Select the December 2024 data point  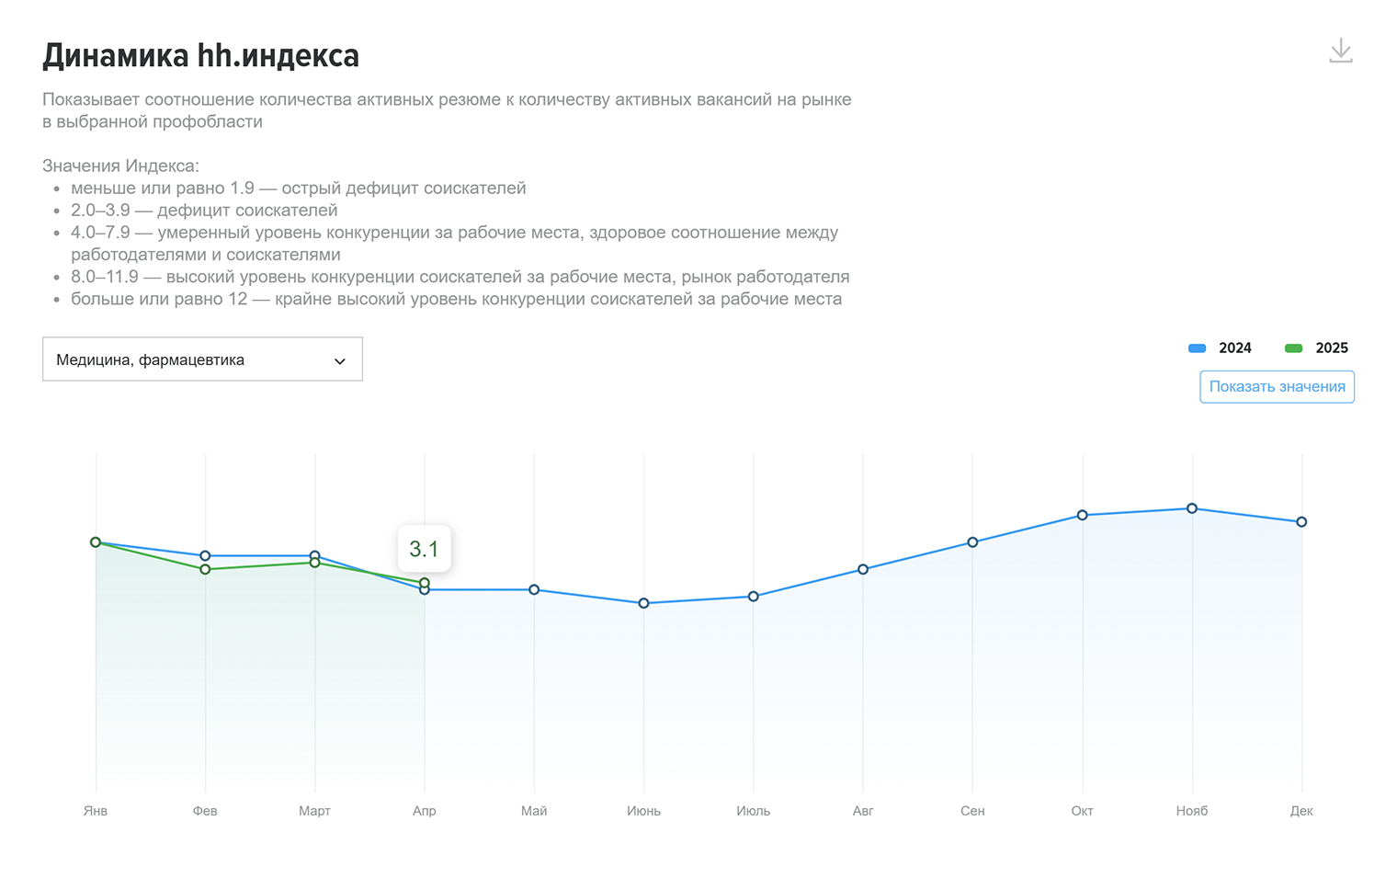click(x=1301, y=522)
